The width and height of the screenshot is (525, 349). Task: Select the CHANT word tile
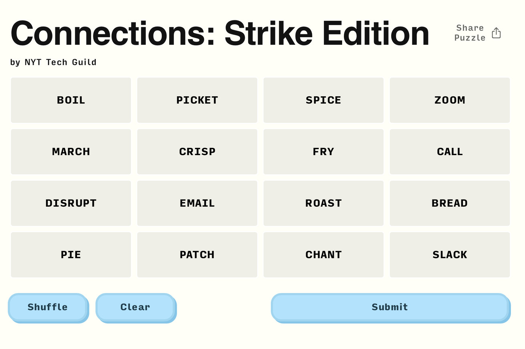pyautogui.click(x=323, y=255)
